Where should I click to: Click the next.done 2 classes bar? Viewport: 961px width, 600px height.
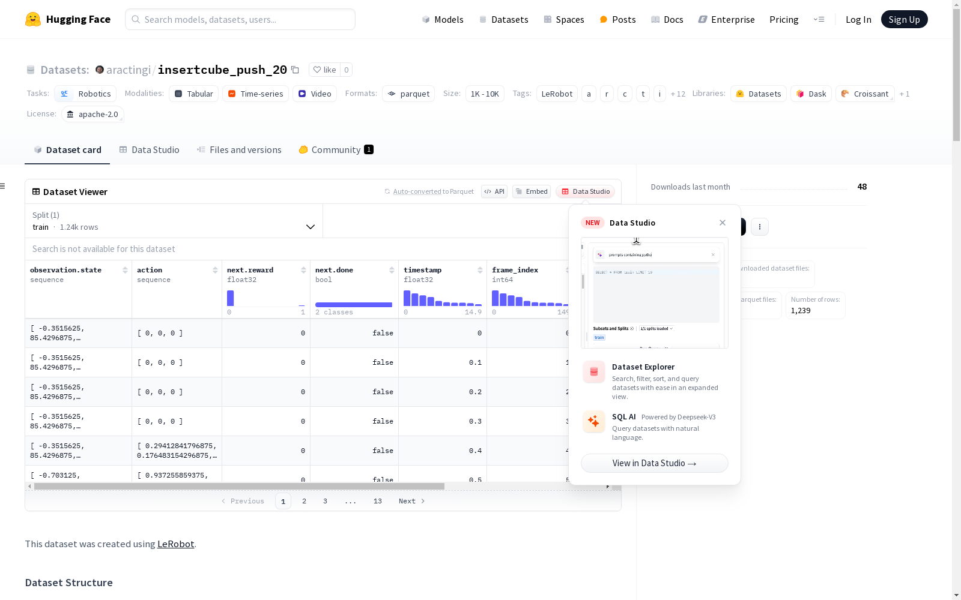point(354,305)
